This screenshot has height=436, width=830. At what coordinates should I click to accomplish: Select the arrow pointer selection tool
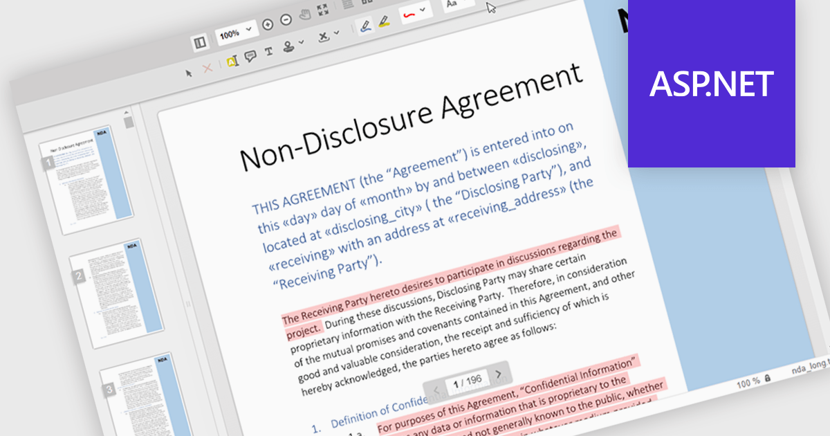coord(189,72)
